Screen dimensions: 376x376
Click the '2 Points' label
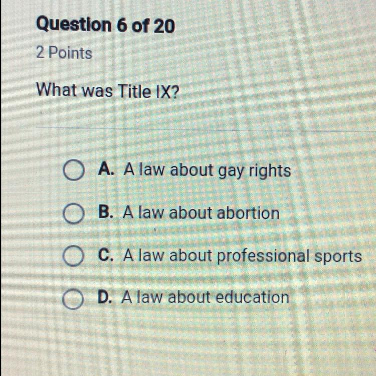click(x=64, y=53)
